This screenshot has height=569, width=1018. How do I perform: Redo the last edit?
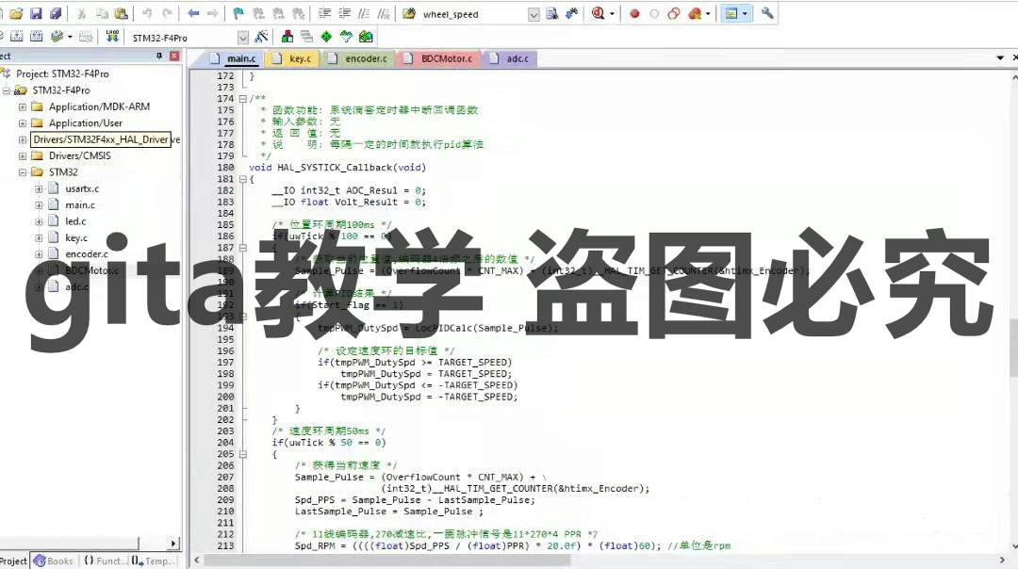[168, 13]
